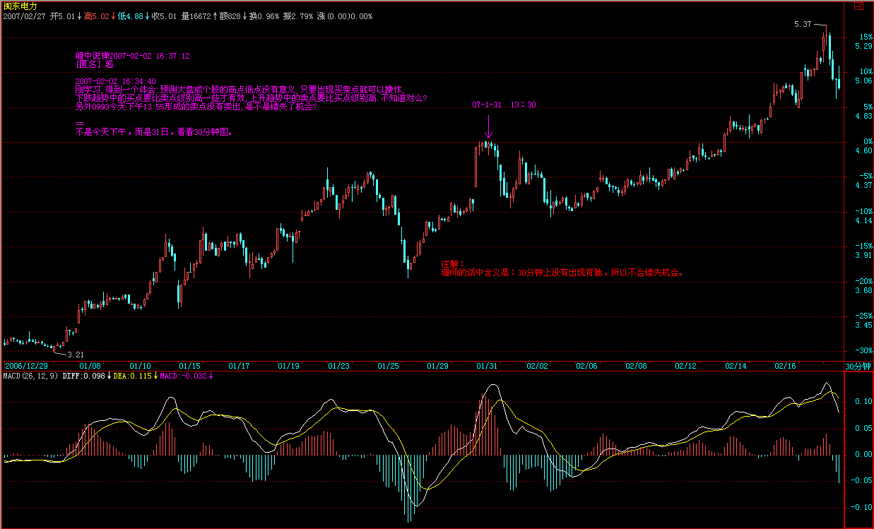Click the 缠中说禅 2007-02-02 comment header
Viewport: 874px width, 529px height.
132,55
